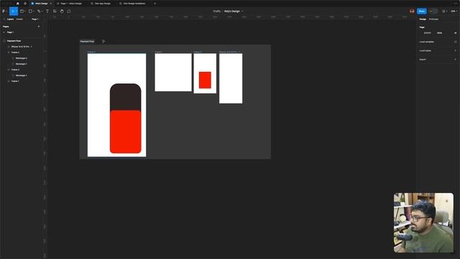Go to the home icon in tab bar
The height and width of the screenshot is (259, 460).
17,4
